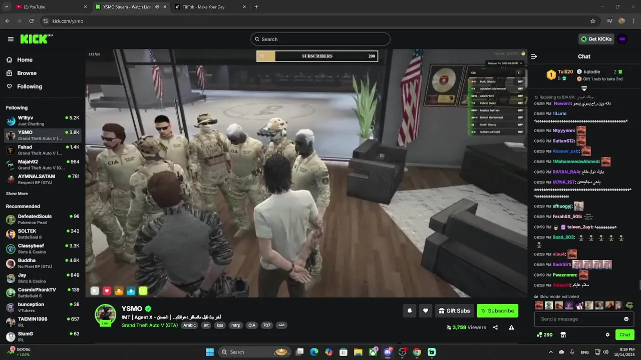Open the Windows Start menu
Image resolution: width=641 pixels, height=360 pixels.
pyautogui.click(x=209, y=352)
